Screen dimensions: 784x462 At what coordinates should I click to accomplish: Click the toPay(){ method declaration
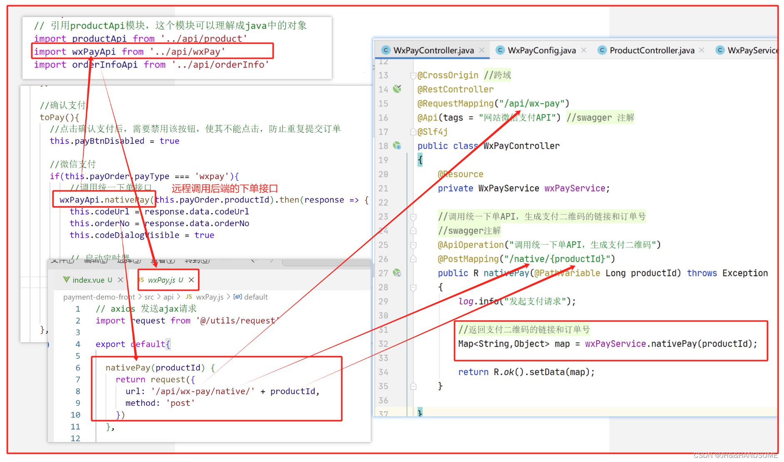point(59,117)
